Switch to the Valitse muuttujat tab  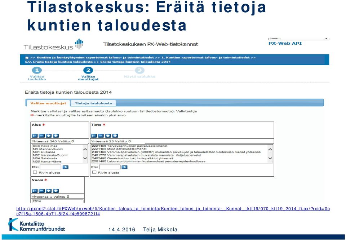point(48,103)
